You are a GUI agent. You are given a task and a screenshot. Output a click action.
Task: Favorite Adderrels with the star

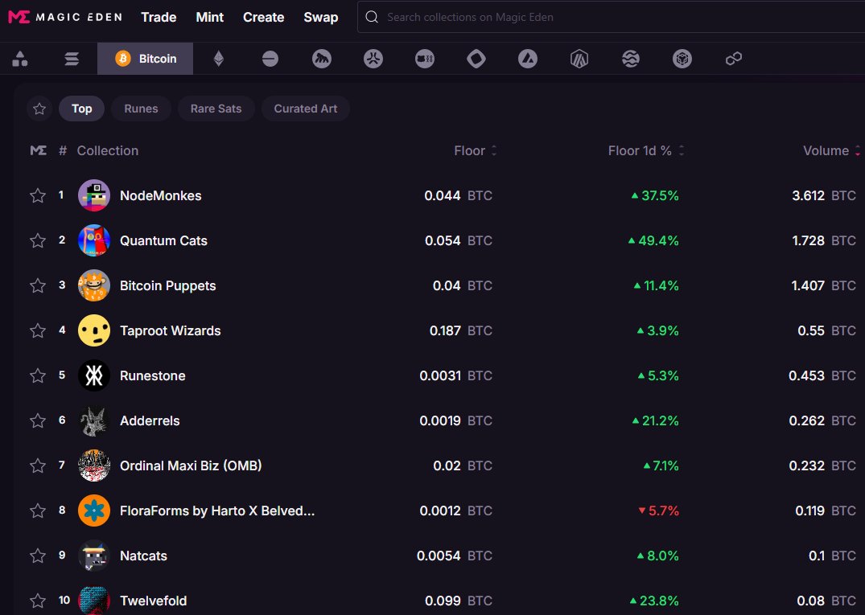pyautogui.click(x=38, y=421)
